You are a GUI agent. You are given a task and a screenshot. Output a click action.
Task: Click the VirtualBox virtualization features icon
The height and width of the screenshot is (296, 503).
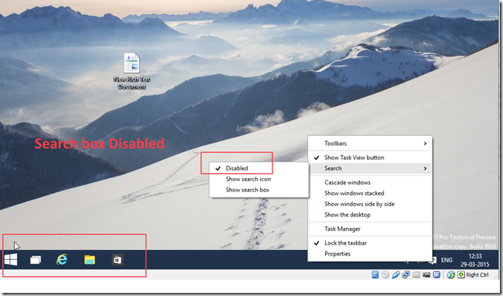437,275
